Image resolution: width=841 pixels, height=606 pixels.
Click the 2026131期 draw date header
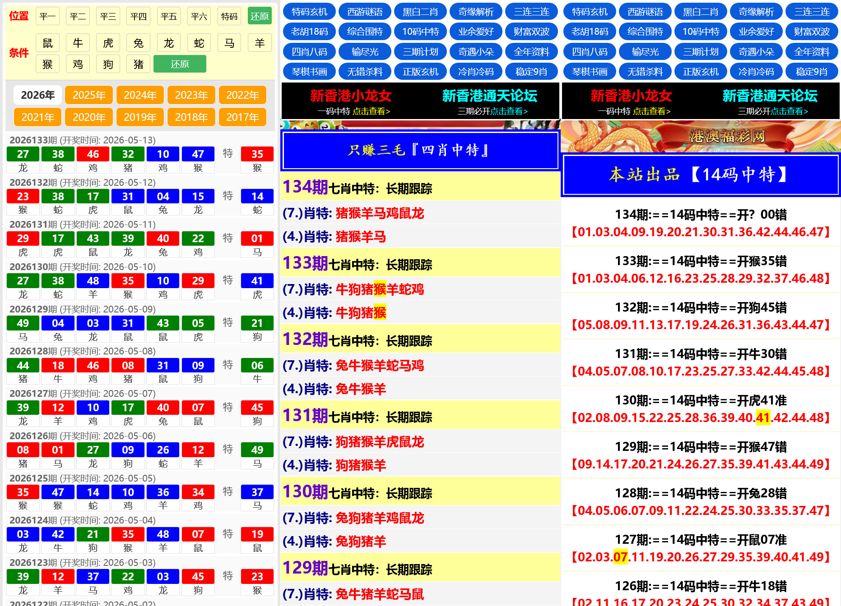[83, 225]
